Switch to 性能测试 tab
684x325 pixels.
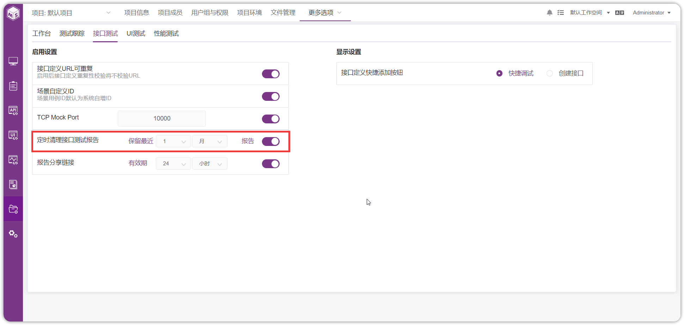pyautogui.click(x=166, y=33)
